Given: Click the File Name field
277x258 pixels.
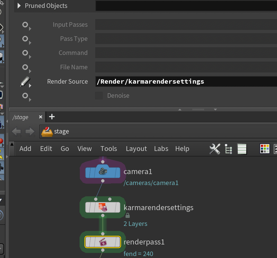Looking at the screenshot, I should (186, 67).
